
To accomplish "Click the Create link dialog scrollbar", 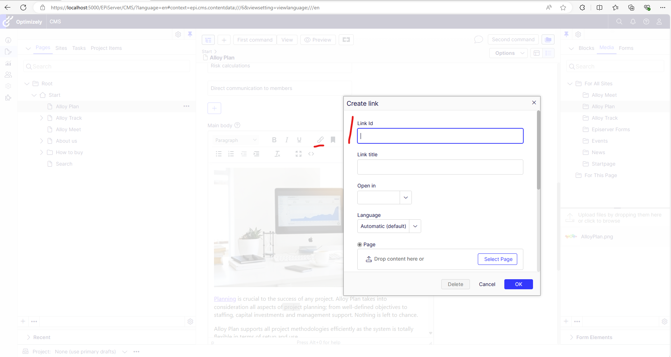I will coord(538,151).
